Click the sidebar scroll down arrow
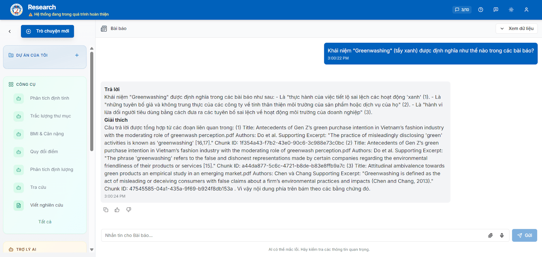The image size is (542, 257). point(92,250)
